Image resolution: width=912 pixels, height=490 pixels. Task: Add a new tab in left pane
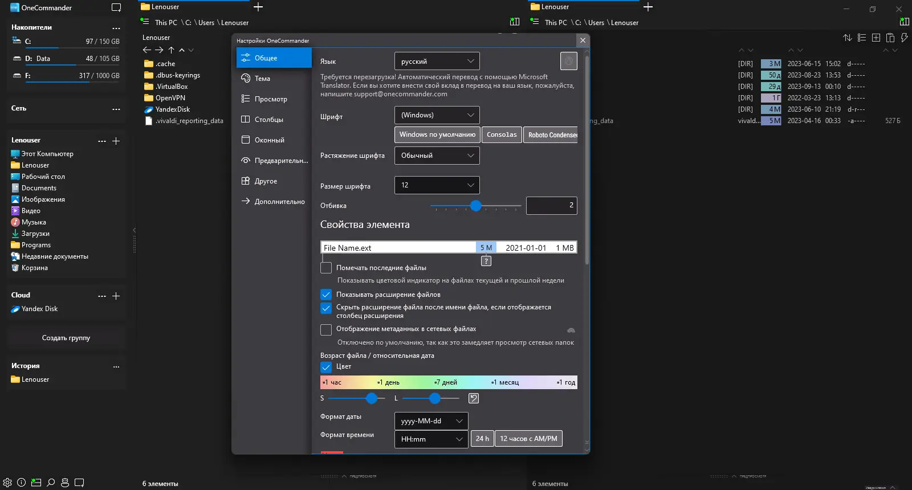[258, 7]
